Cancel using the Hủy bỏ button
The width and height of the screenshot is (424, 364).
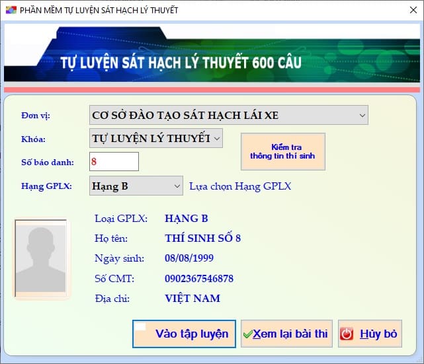click(370, 334)
